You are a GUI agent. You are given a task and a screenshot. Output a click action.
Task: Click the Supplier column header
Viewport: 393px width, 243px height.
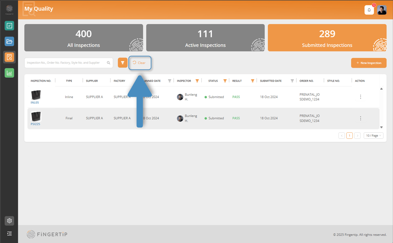pos(92,81)
